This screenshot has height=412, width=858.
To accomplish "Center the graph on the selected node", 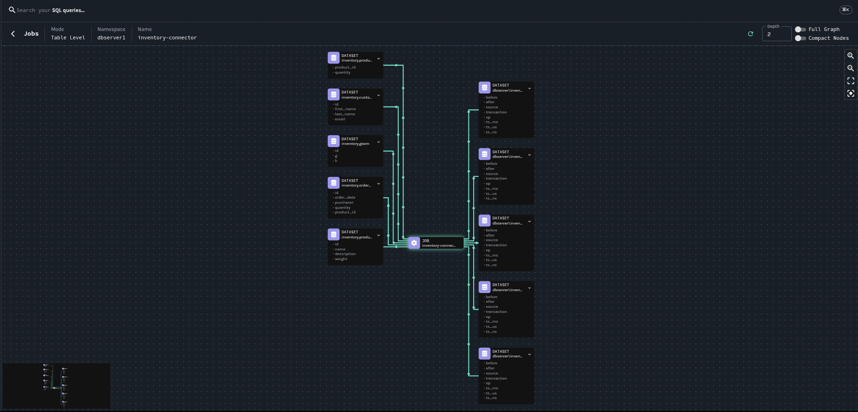I will click(x=851, y=94).
